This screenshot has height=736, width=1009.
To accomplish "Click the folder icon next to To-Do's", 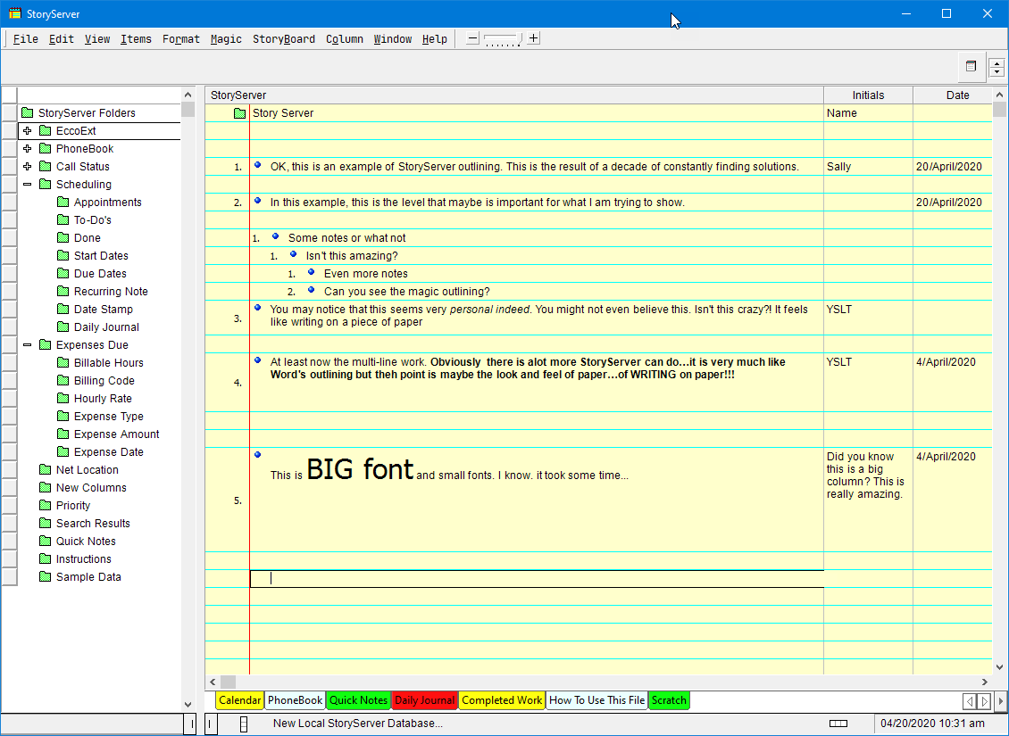I will (x=63, y=219).
